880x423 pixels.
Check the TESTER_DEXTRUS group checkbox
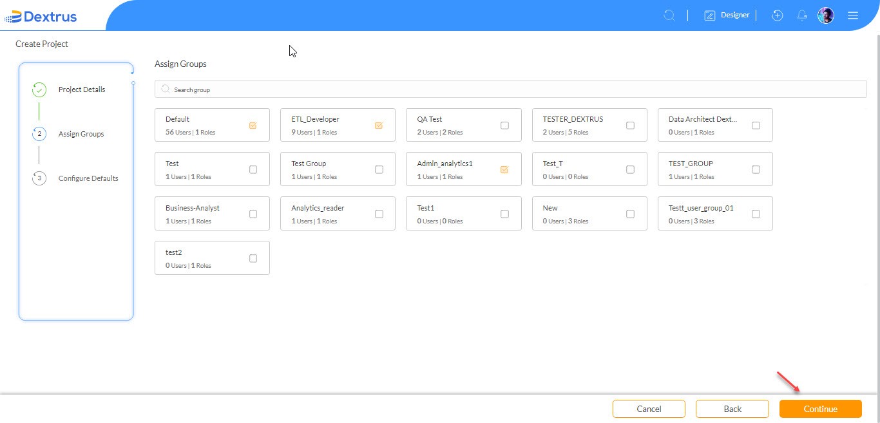630,126
